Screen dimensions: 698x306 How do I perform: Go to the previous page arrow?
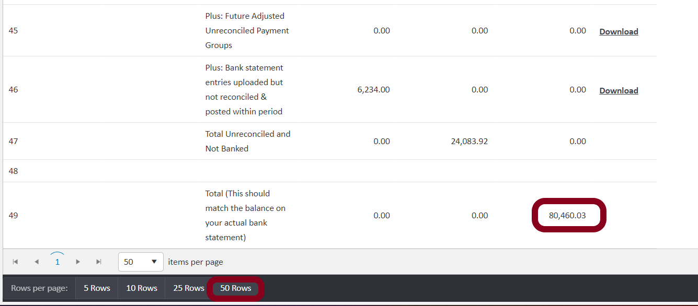[x=36, y=262]
